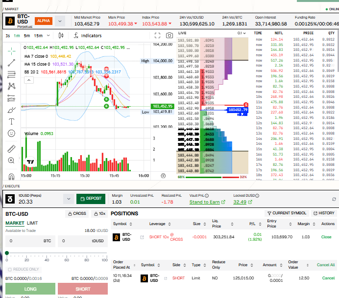The image size is (339, 298).
Task: Select the crosshair cursor tool
Action: point(11,51)
